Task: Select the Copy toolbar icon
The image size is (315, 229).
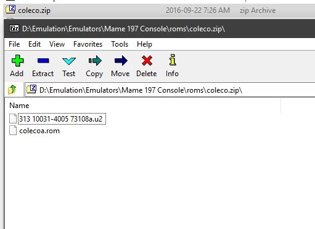Action: (95, 61)
